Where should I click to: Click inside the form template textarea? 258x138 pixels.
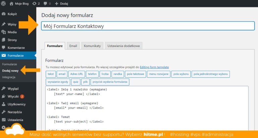click(147, 108)
